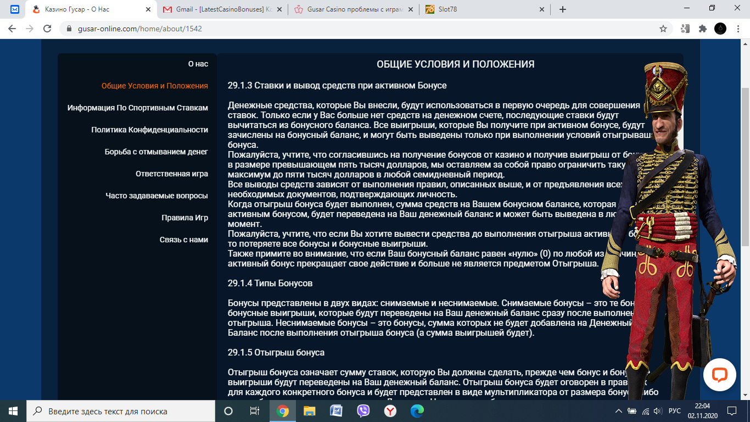
Task: Open a new browser tab
Action: [562, 9]
